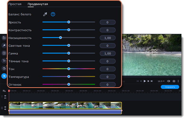Click the Гамма value field
The width and height of the screenshot is (186, 120).
pos(108,54)
